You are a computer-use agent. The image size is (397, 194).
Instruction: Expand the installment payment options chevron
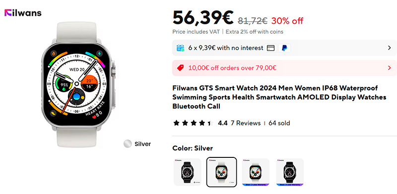(390, 48)
